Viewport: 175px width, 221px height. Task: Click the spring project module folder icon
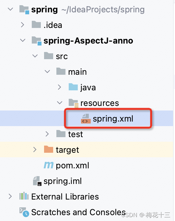[24, 9]
